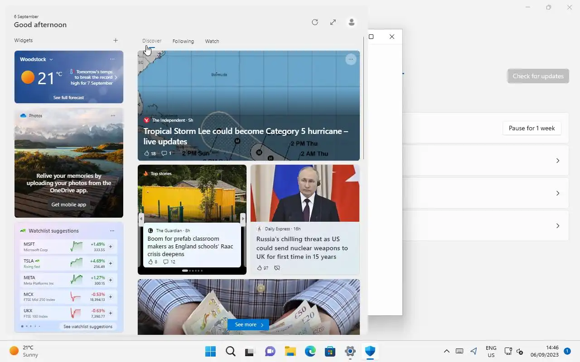The width and height of the screenshot is (580, 362).
Task: Launch Microsoft Edge from taskbar
Action: 310,351
